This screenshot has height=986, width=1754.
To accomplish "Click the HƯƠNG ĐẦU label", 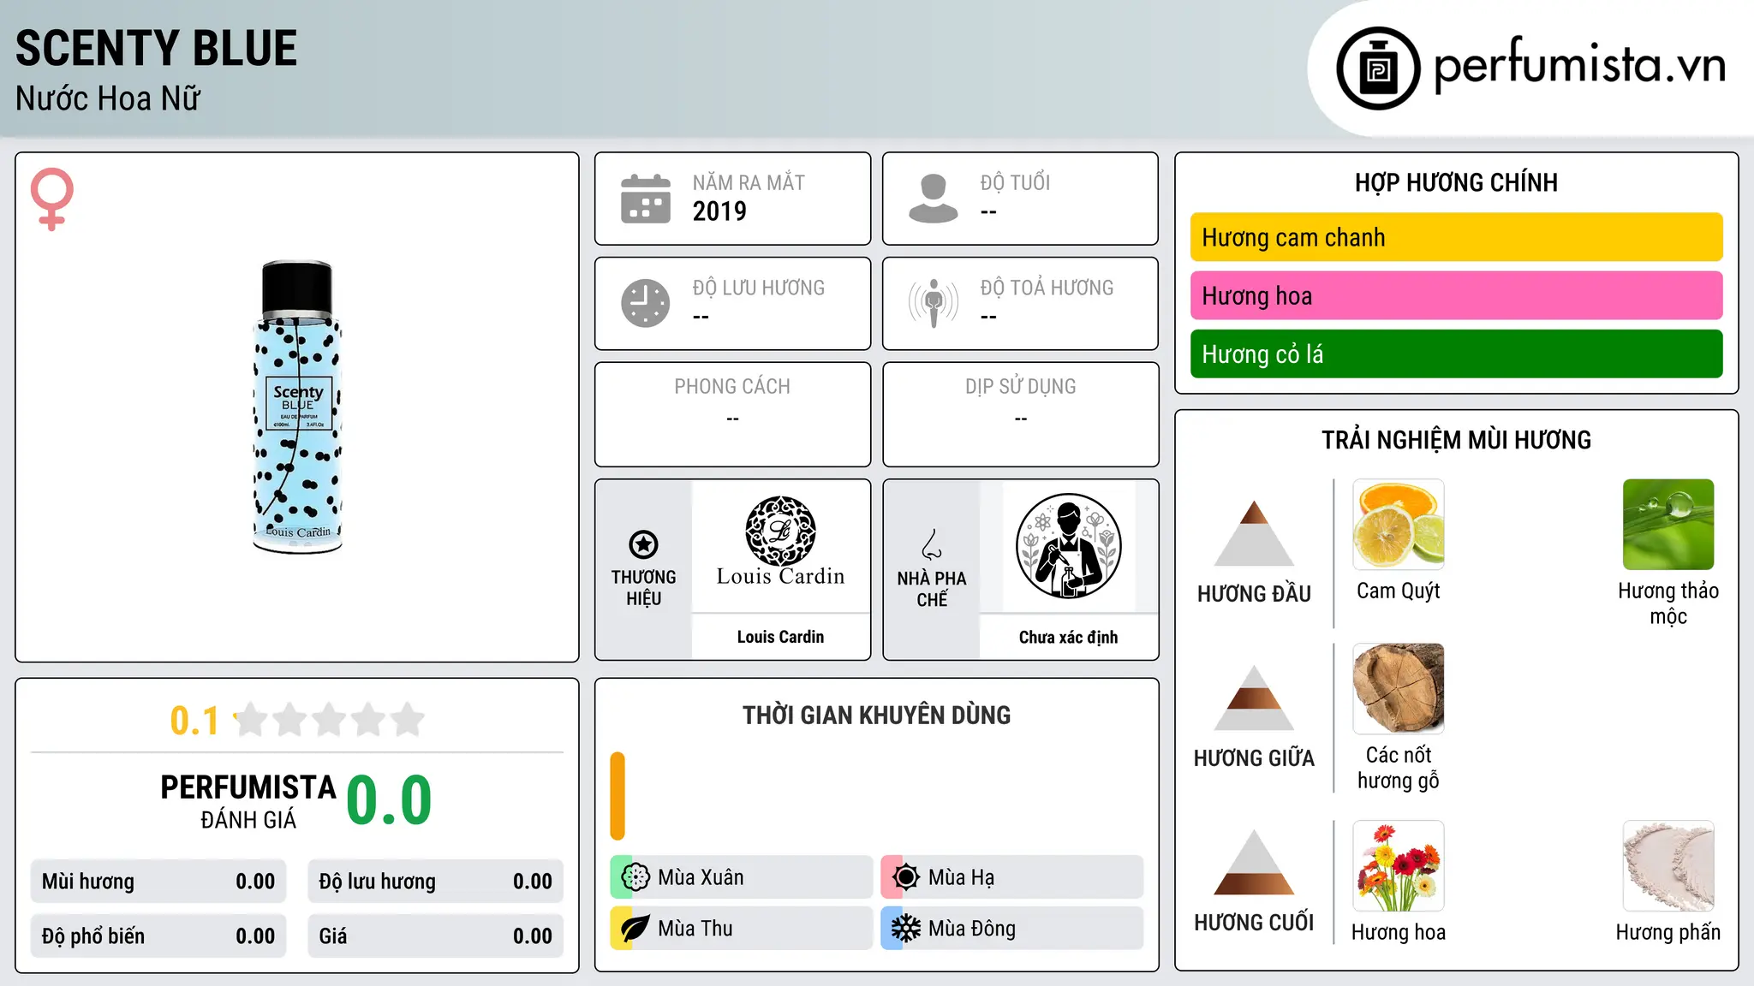I will pyautogui.click(x=1254, y=594).
